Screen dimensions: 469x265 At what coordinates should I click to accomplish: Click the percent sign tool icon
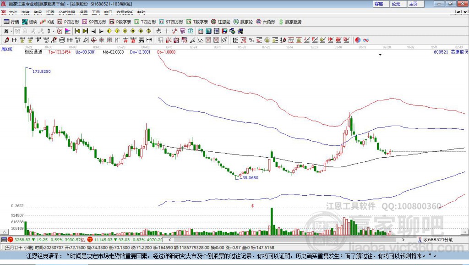point(251,40)
